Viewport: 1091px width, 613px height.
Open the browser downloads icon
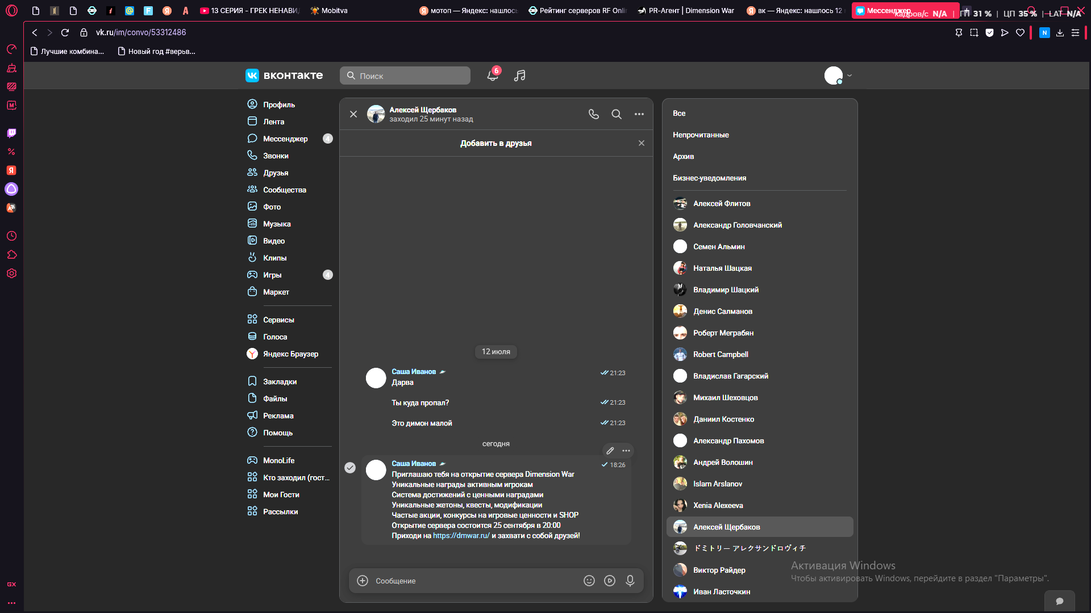1060,33
